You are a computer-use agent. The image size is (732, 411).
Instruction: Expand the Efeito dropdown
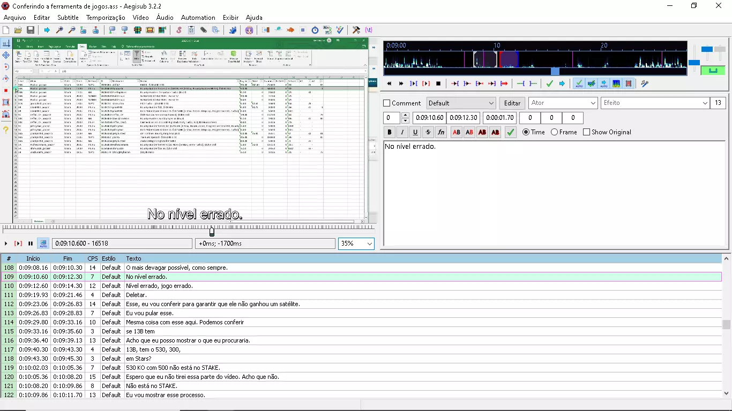pos(654,103)
